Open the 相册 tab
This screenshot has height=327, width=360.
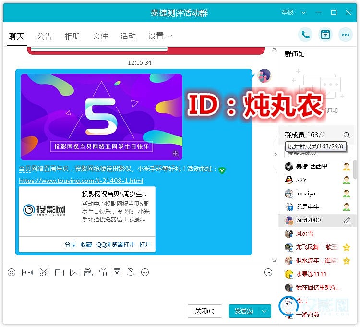click(72, 36)
